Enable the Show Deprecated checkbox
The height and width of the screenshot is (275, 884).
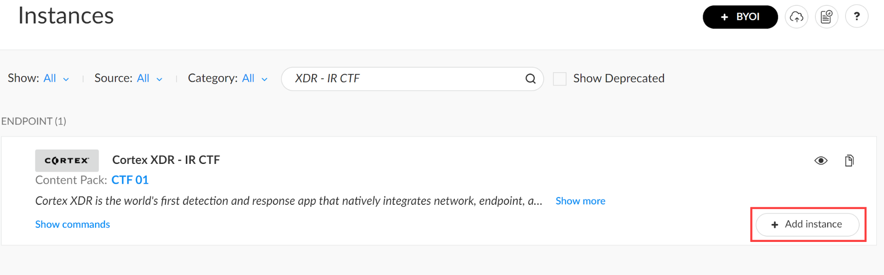click(x=559, y=79)
